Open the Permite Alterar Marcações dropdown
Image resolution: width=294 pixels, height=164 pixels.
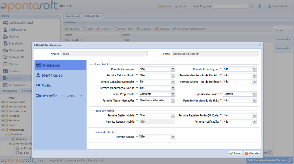[x=173, y=101]
